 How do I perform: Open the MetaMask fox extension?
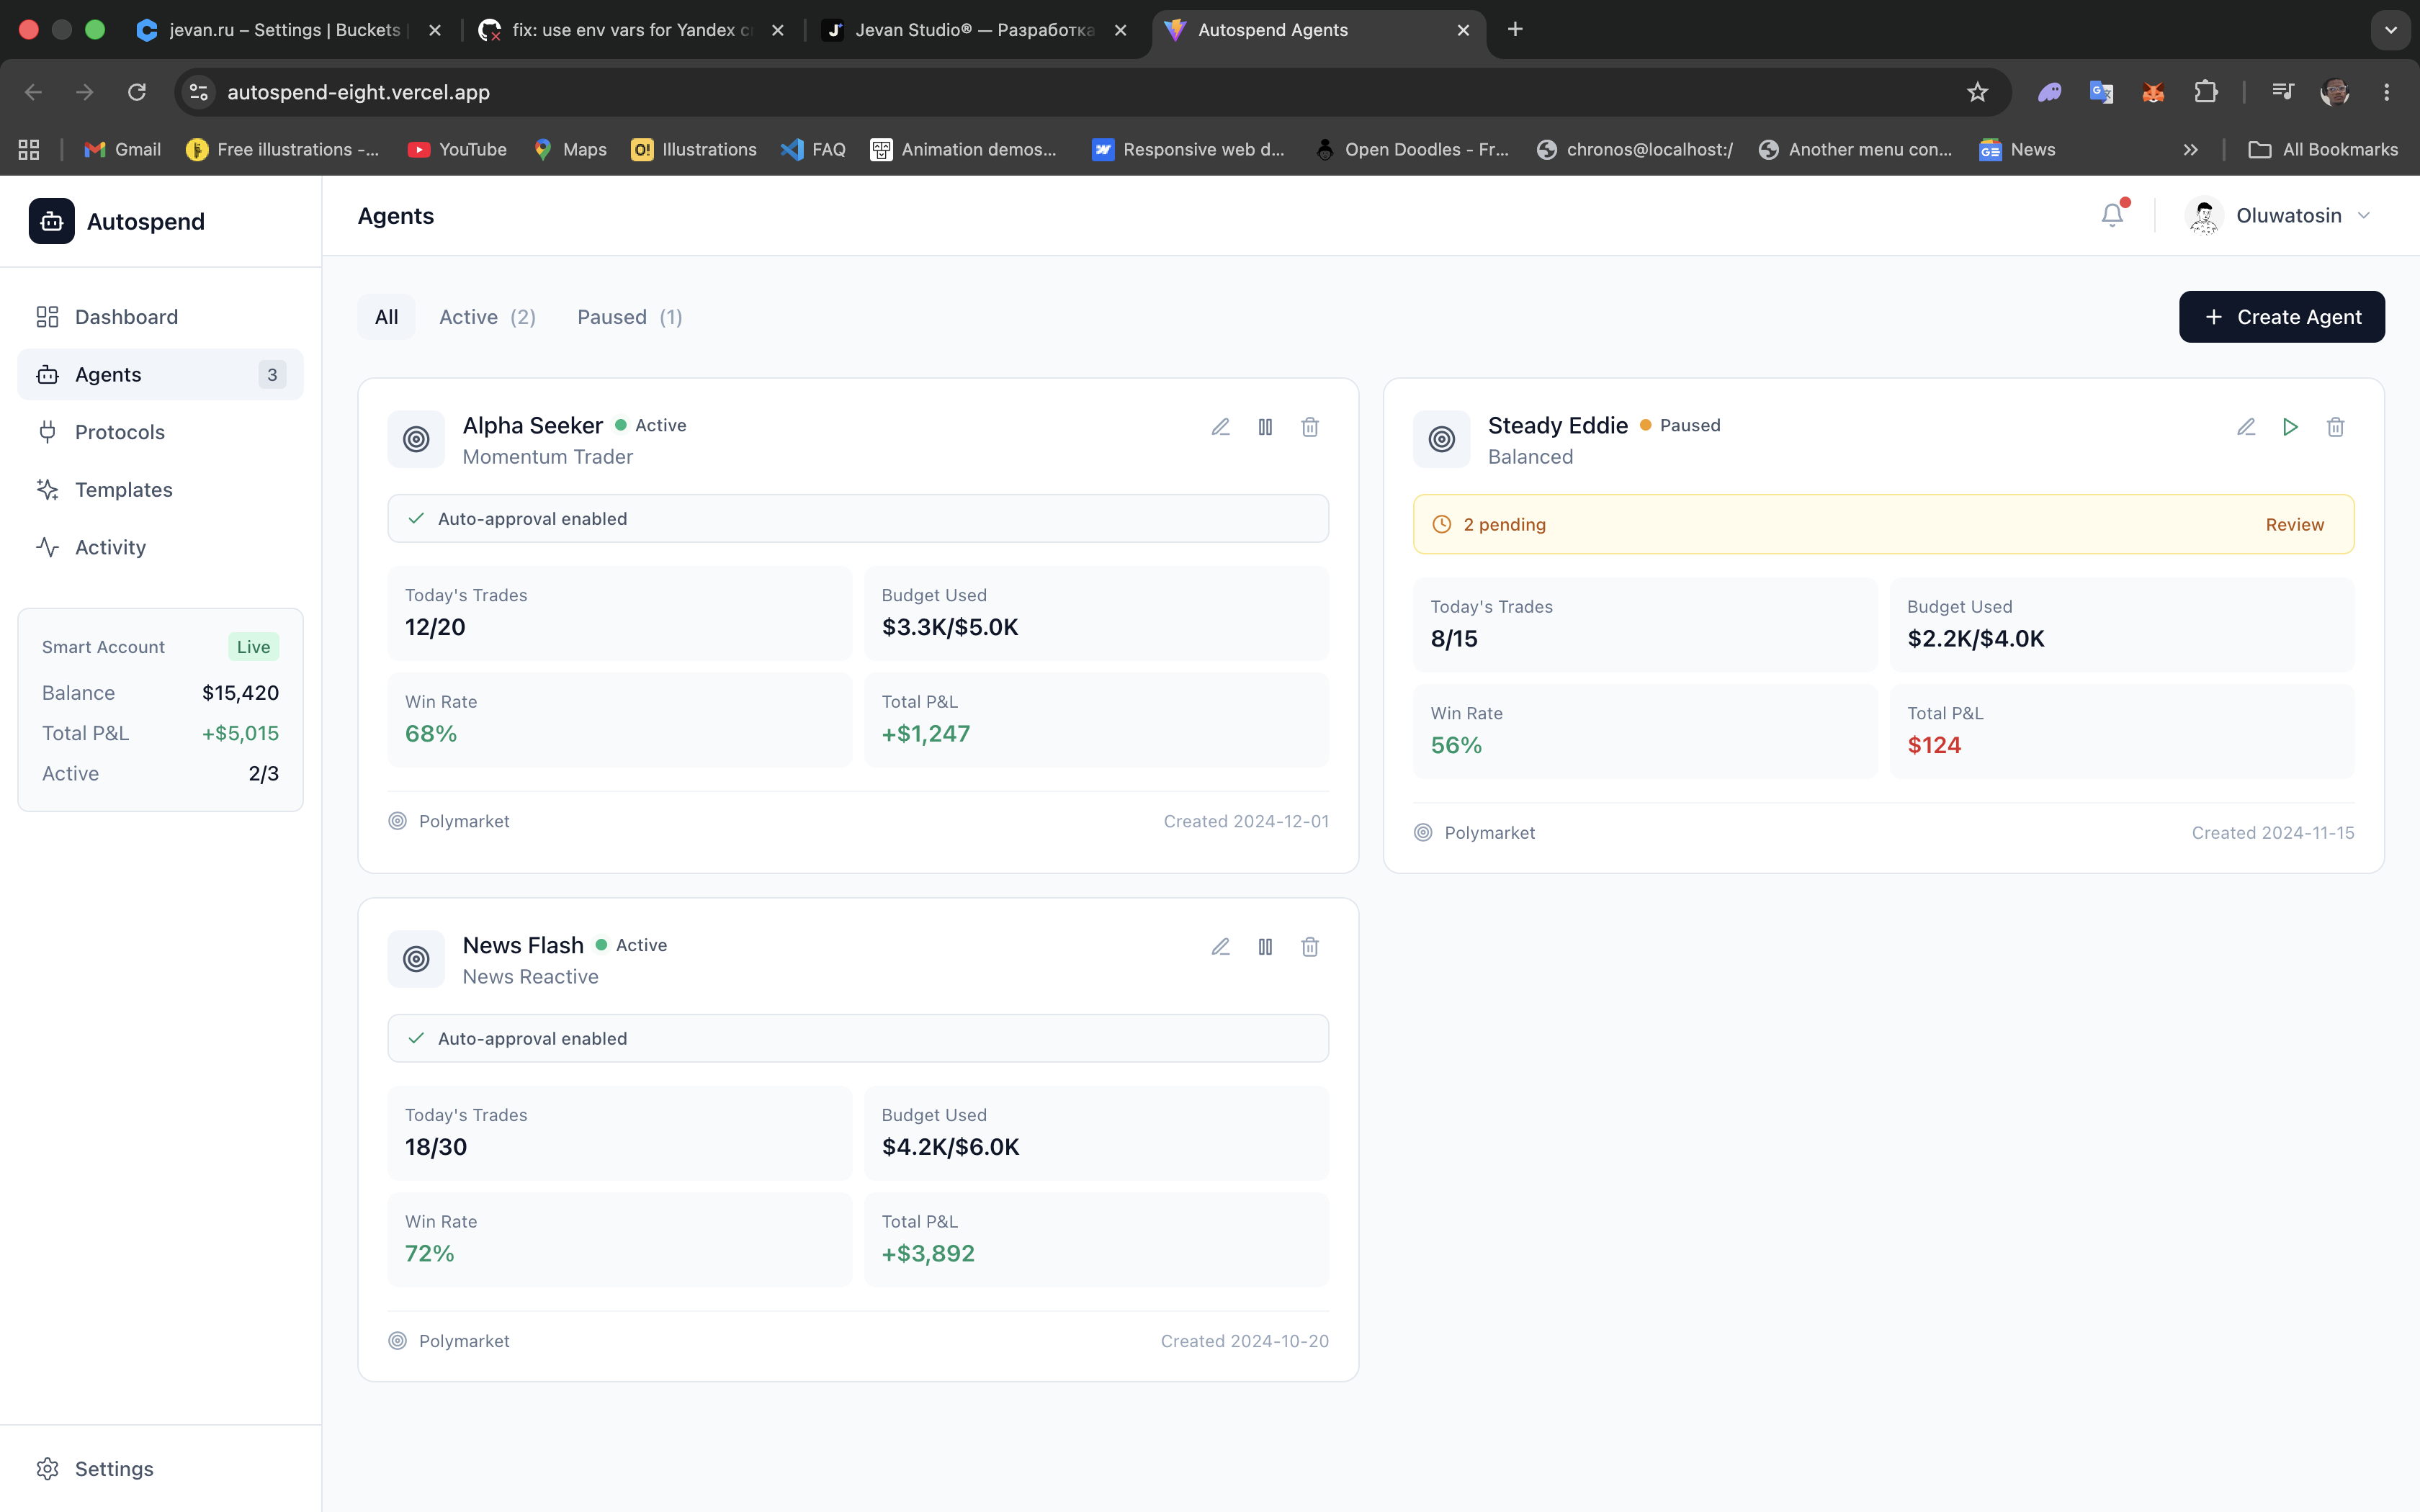coord(2153,92)
